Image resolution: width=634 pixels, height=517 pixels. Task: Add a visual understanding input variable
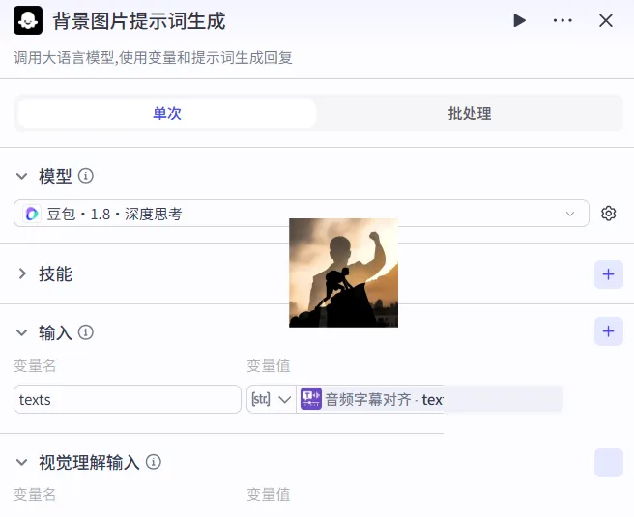609,463
